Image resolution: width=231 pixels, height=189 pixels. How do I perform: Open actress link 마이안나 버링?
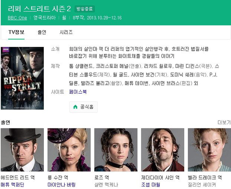coord(62,185)
